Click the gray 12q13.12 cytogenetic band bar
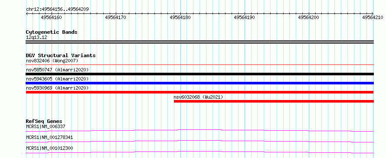 pos(200,42)
